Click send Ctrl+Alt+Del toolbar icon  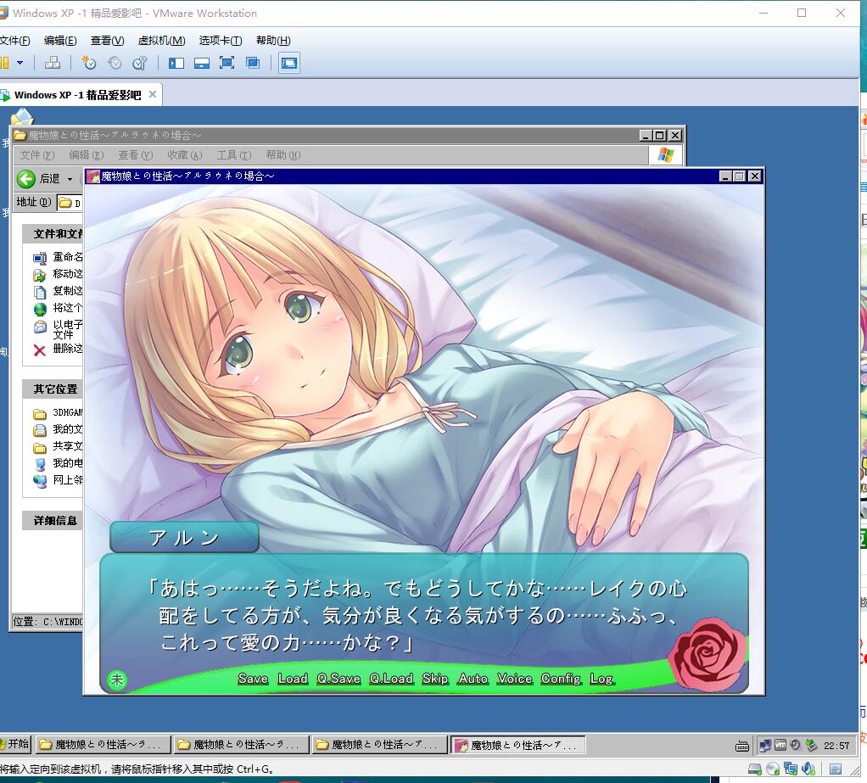(x=53, y=63)
